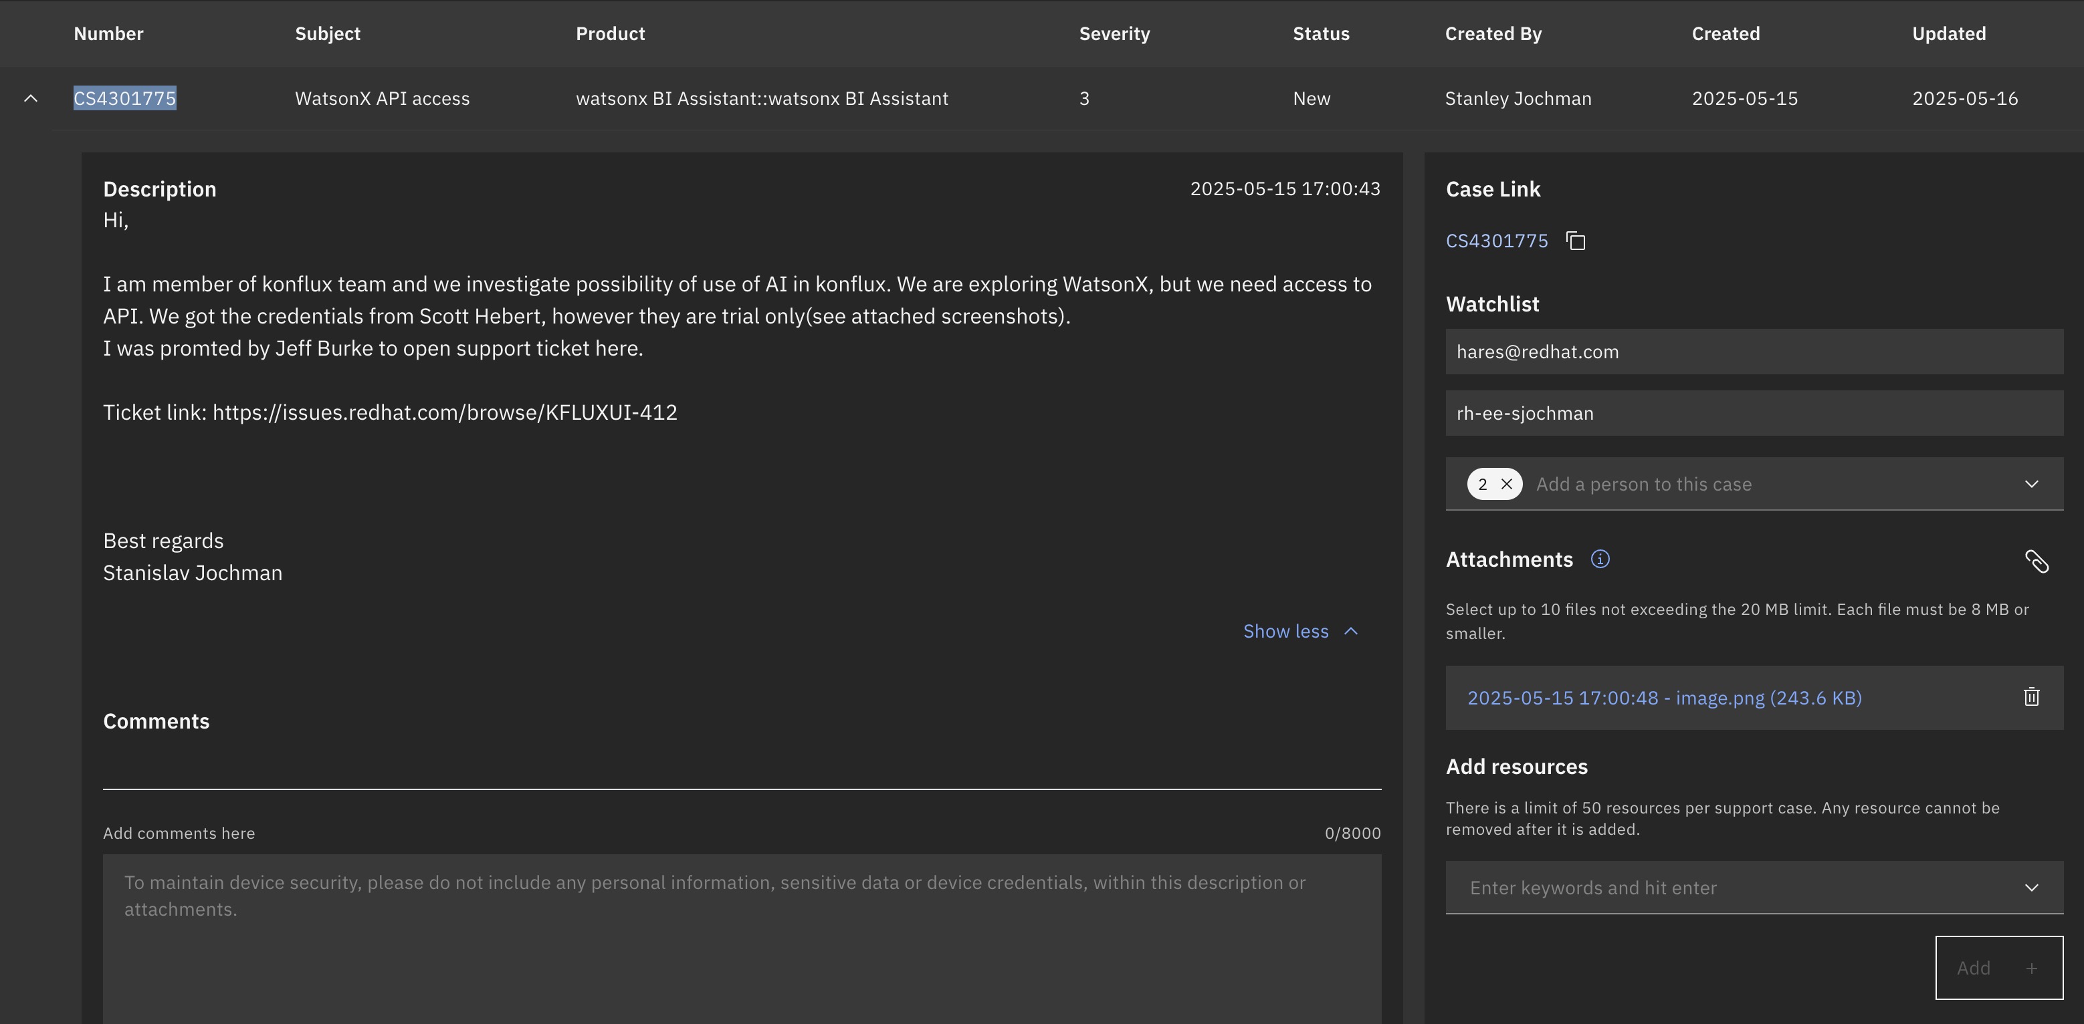
Task: Click the attachment paperclip icon
Action: pyautogui.click(x=2037, y=561)
